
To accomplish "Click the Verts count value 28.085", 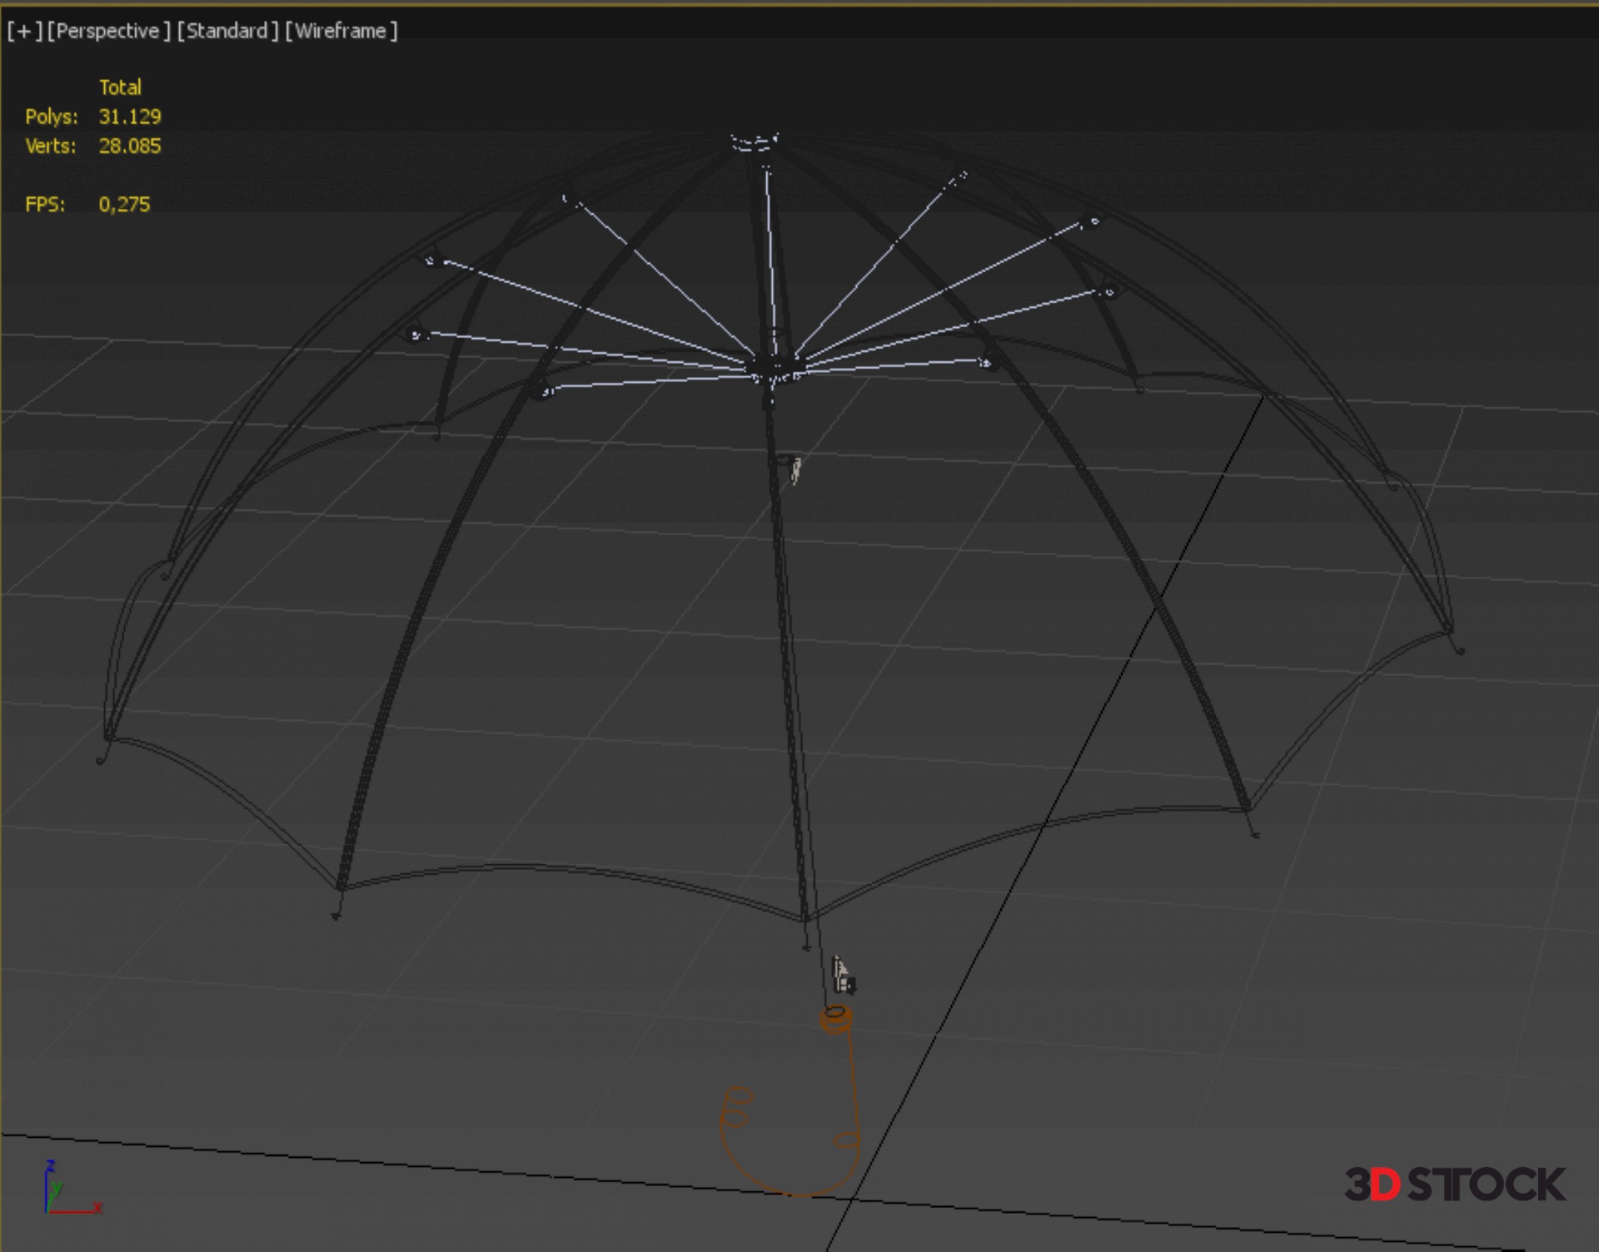I will tap(130, 146).
